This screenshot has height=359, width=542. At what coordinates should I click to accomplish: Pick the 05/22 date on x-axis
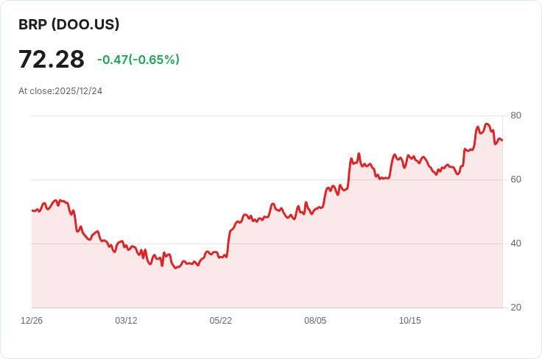coord(220,321)
